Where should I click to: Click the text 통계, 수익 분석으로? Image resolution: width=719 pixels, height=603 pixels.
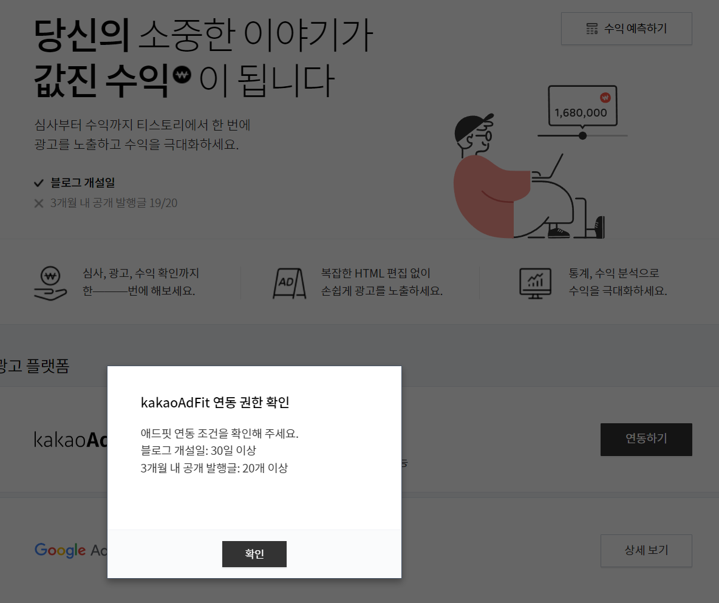(x=613, y=273)
